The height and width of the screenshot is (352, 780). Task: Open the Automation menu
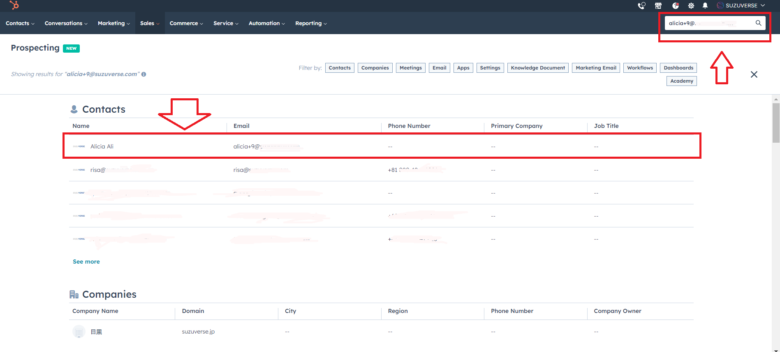pyautogui.click(x=266, y=23)
